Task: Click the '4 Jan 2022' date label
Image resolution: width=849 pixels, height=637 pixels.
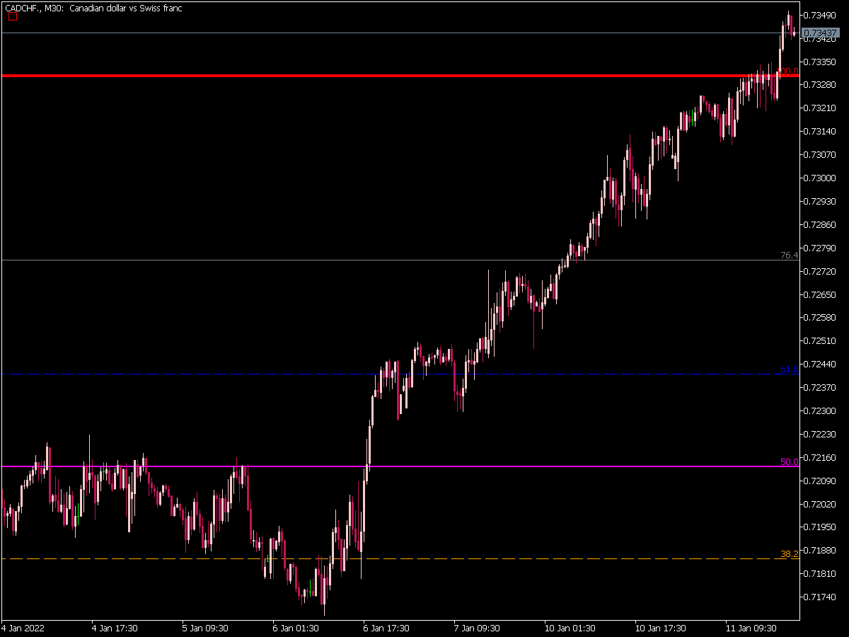Action: [23, 628]
